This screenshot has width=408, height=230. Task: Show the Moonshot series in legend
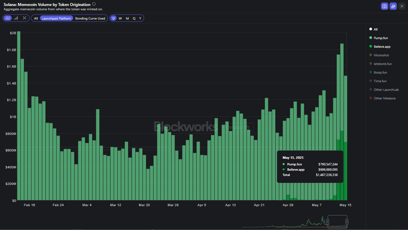[x=381, y=55]
